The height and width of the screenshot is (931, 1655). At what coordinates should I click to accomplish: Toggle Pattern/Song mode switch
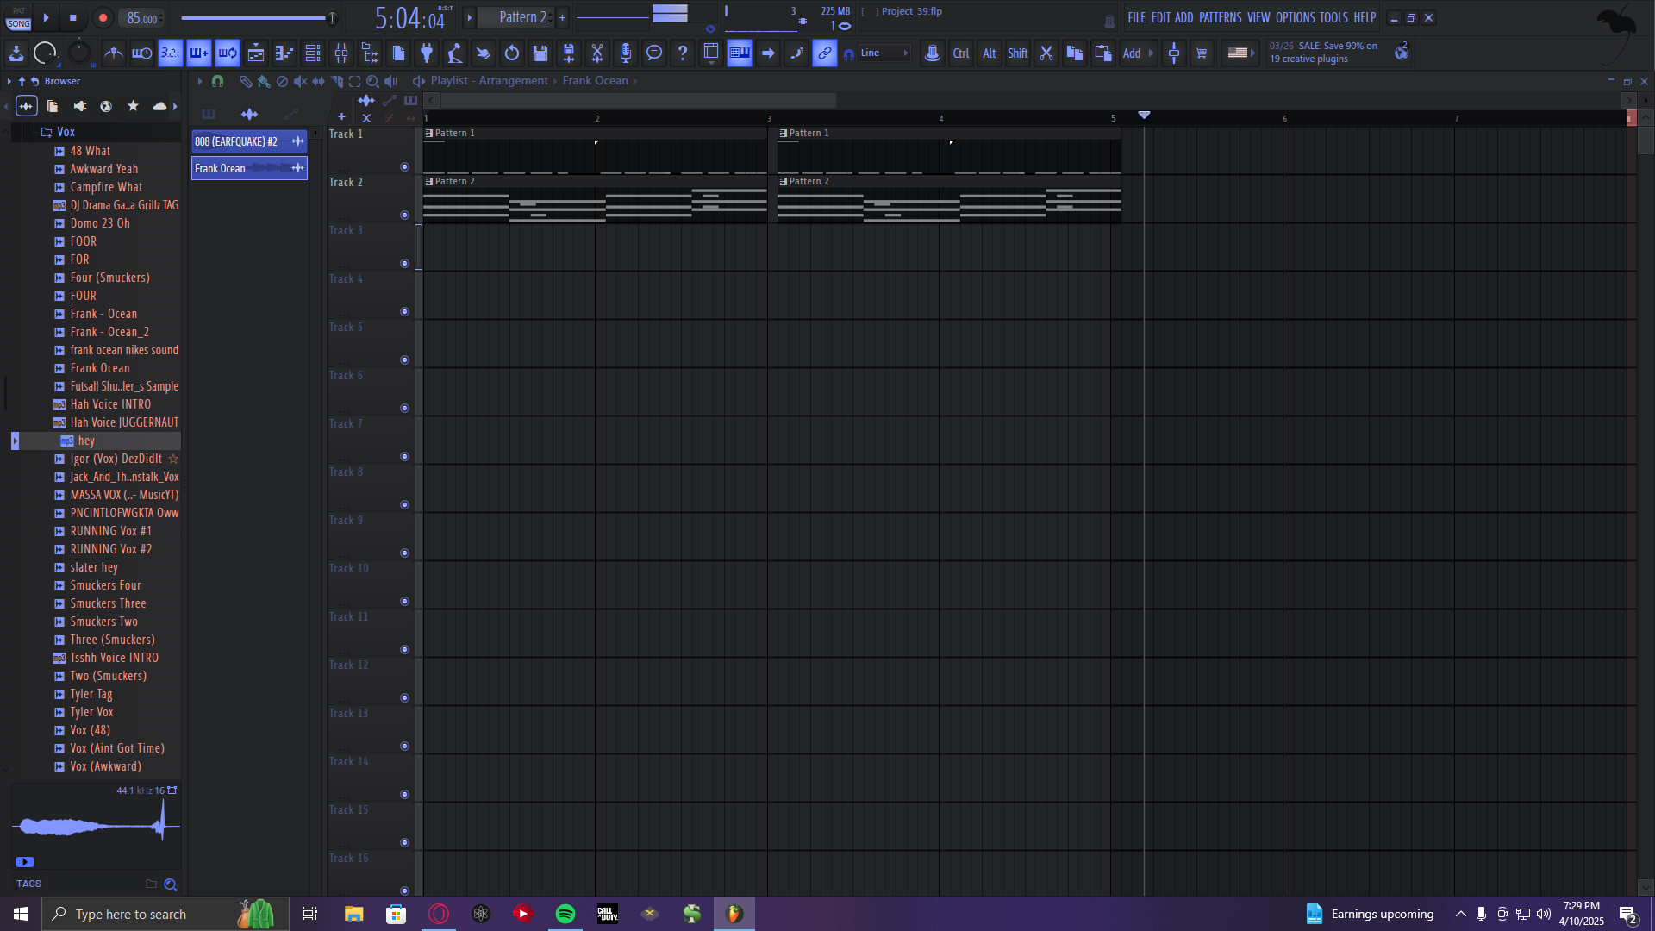pyautogui.click(x=18, y=17)
